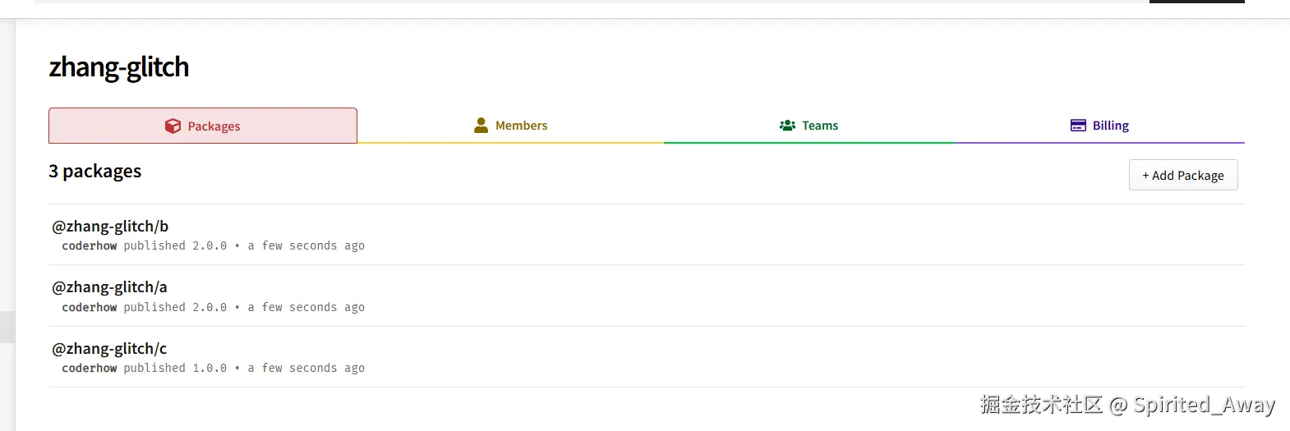
Task: Click the Teams group icon
Action: click(787, 126)
